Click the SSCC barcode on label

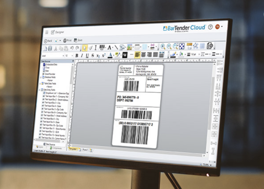(135, 134)
